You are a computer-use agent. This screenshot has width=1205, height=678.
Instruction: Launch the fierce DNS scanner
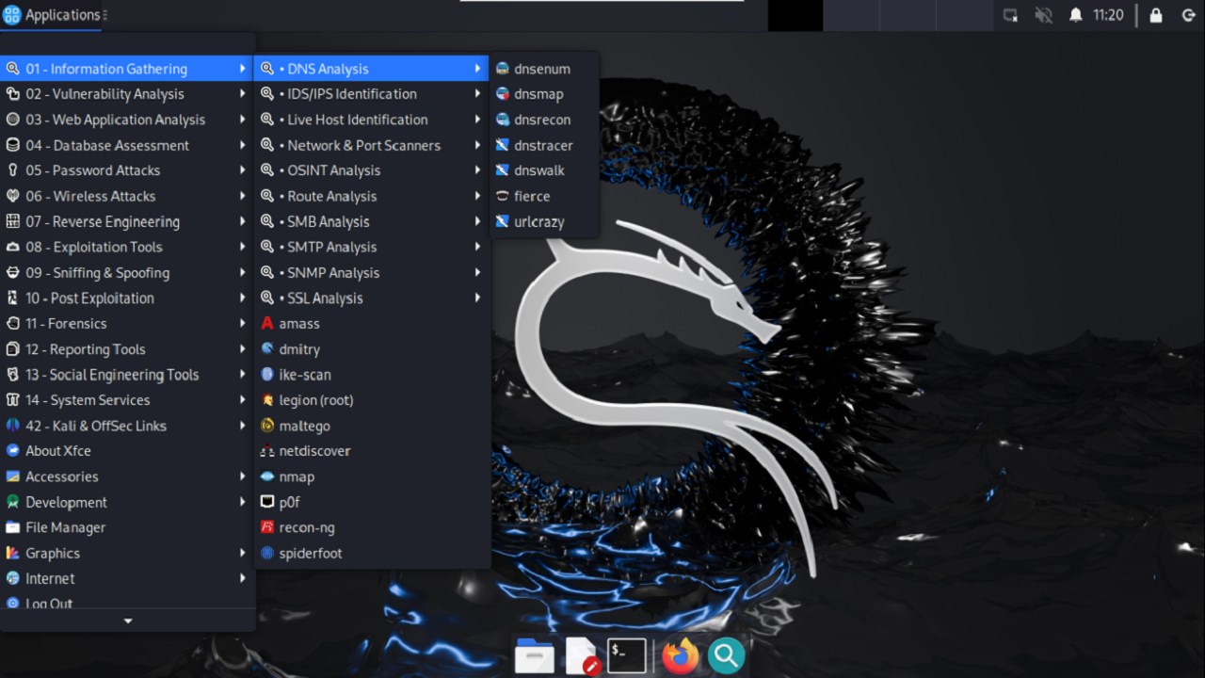tap(544, 196)
